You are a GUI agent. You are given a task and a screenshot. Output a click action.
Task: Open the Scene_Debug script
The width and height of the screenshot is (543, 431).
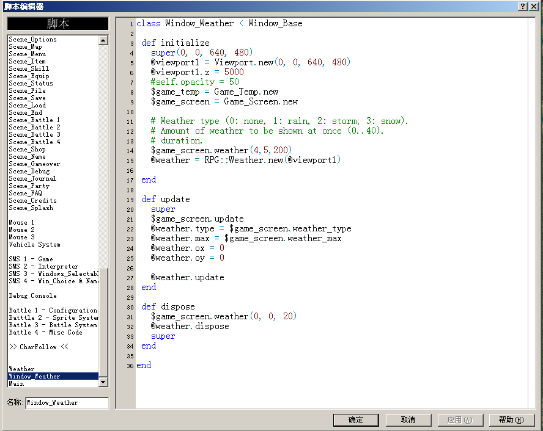coord(29,171)
